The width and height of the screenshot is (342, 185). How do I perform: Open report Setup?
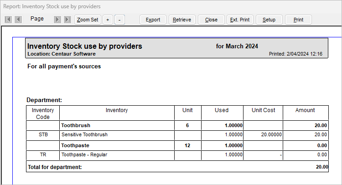[269, 20]
